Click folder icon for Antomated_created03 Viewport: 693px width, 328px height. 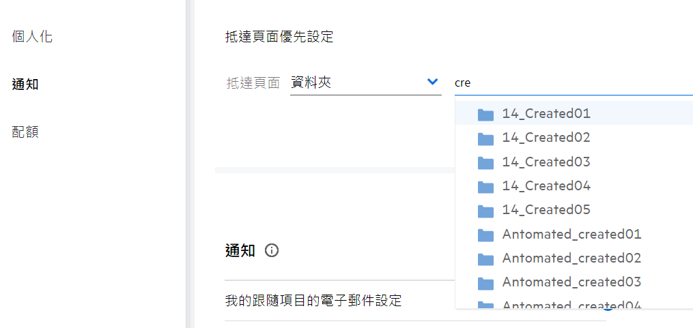(485, 282)
